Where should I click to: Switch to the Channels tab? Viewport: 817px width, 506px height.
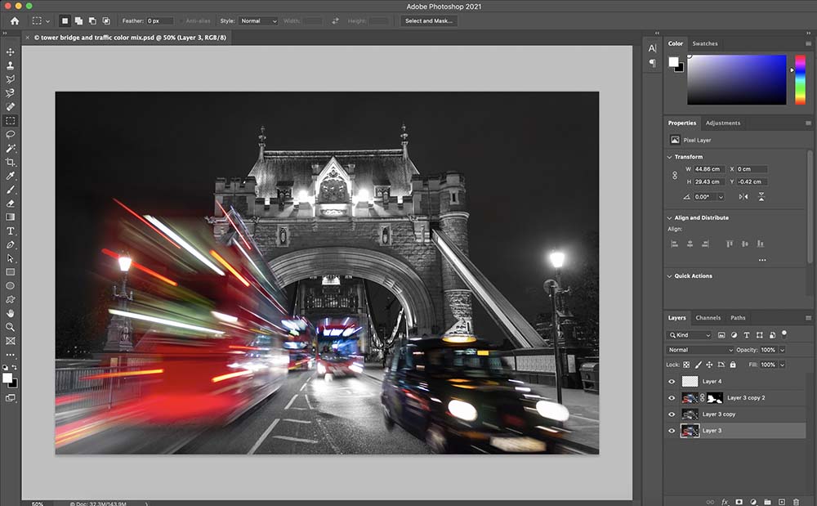(x=708, y=317)
